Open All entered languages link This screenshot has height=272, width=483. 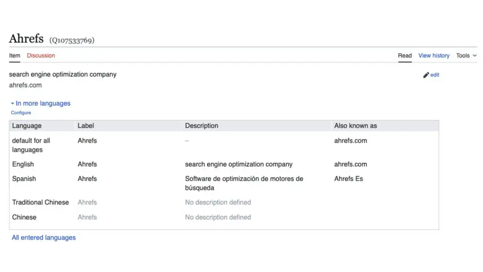(44, 238)
